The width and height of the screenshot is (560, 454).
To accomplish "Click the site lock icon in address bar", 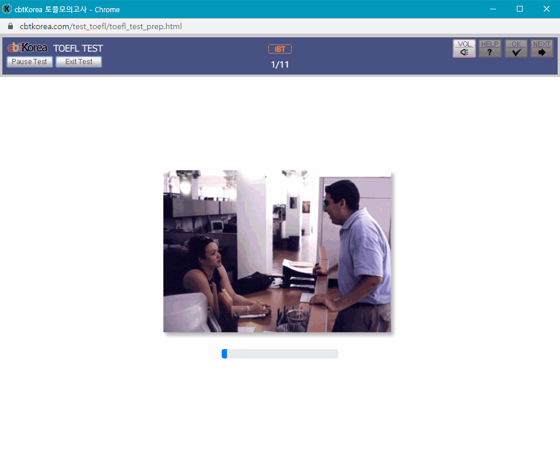I will point(10,26).
